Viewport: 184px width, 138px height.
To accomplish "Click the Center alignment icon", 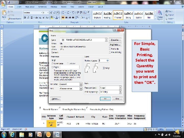I will click(x=66, y=18).
